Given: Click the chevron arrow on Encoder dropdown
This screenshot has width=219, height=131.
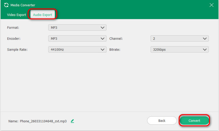Looking at the screenshot, I should pos(103,39).
